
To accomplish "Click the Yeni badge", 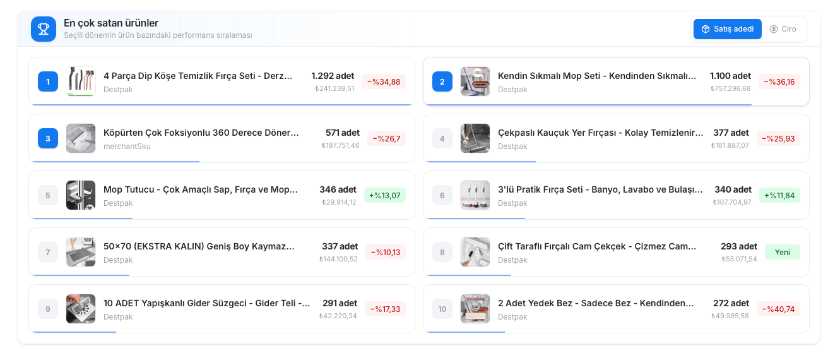I will click(783, 252).
